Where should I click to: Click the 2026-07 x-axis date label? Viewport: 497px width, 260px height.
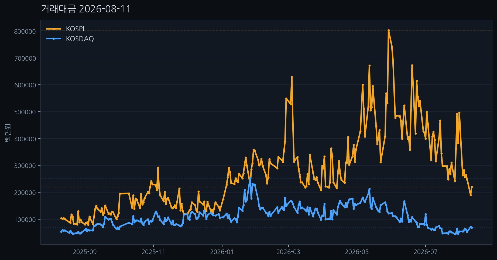click(425, 252)
